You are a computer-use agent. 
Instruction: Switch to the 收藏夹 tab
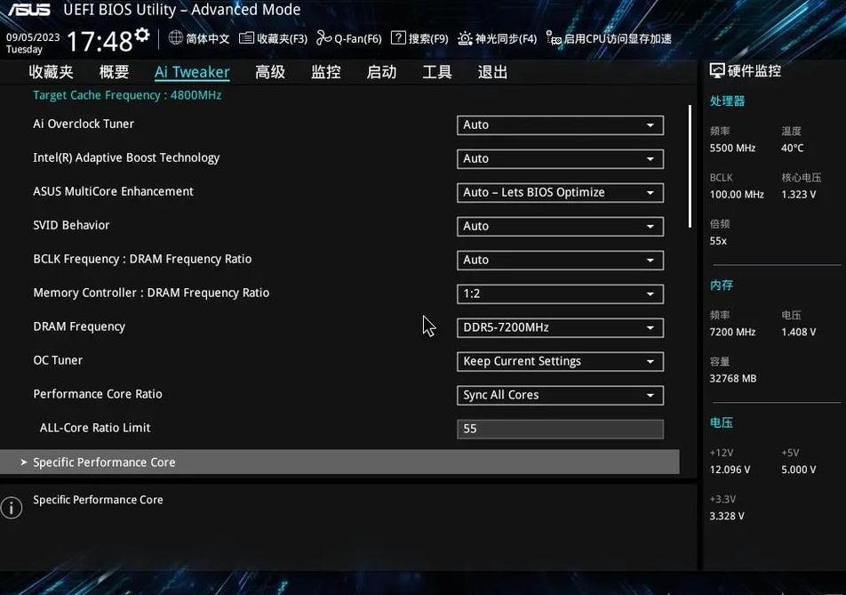coord(51,72)
